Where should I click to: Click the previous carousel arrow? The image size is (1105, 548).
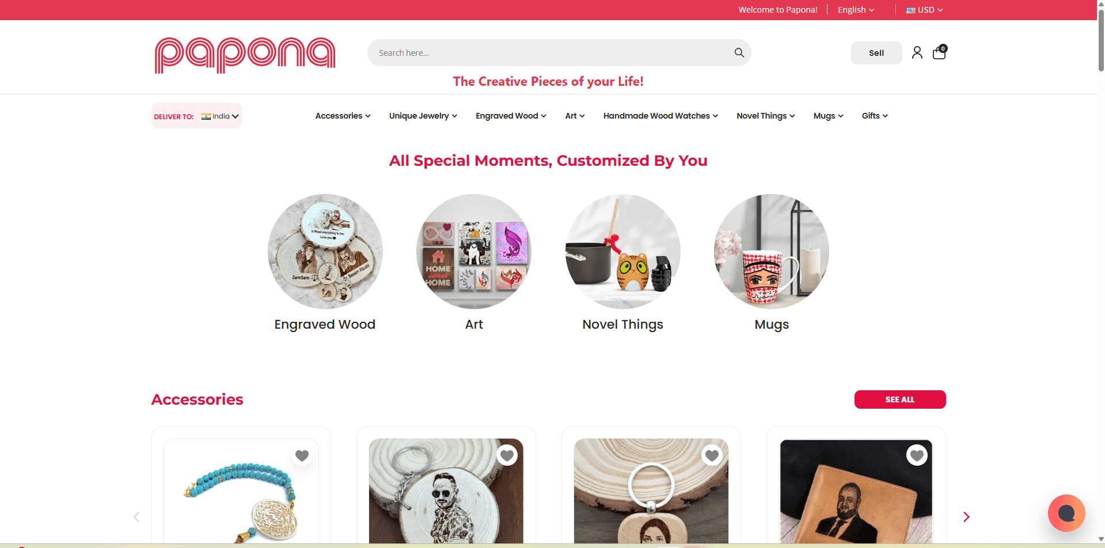click(136, 517)
